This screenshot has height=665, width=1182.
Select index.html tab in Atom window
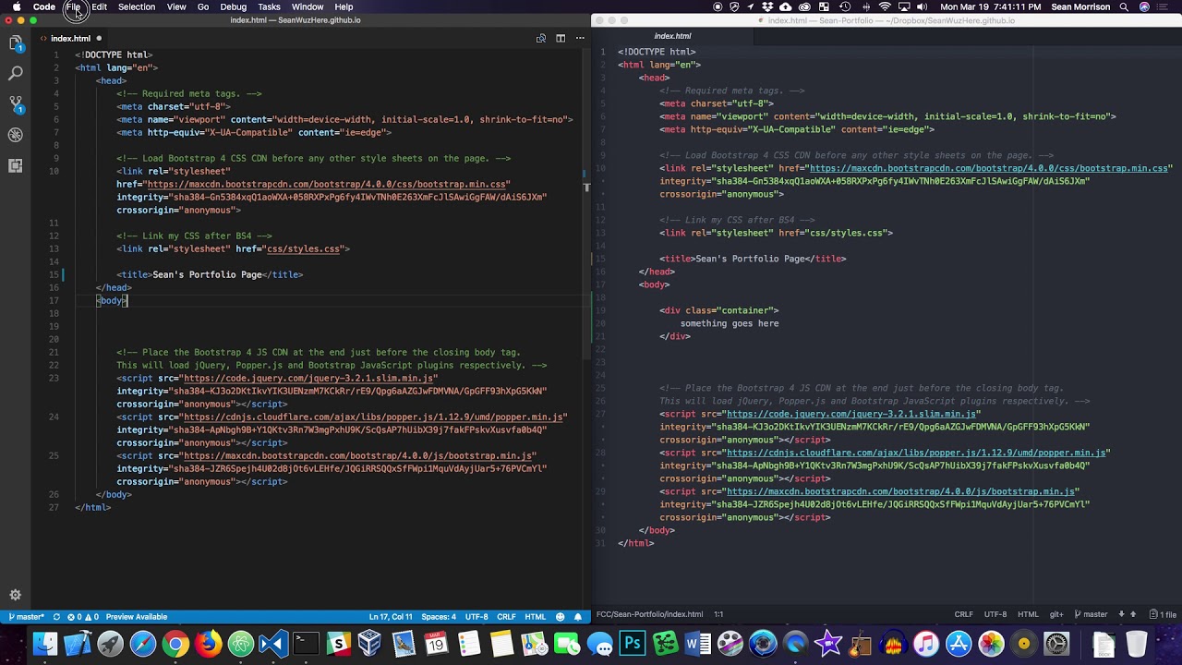click(672, 36)
